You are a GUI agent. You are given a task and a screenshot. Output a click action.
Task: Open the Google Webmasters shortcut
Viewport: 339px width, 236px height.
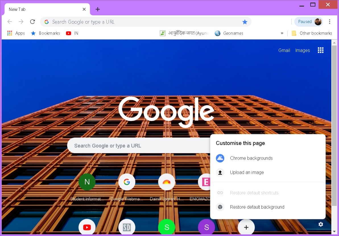[127, 182]
